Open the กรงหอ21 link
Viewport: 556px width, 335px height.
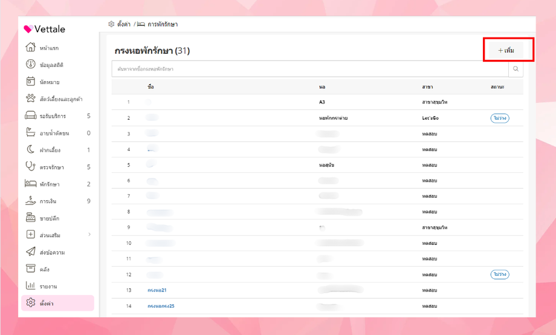click(157, 290)
